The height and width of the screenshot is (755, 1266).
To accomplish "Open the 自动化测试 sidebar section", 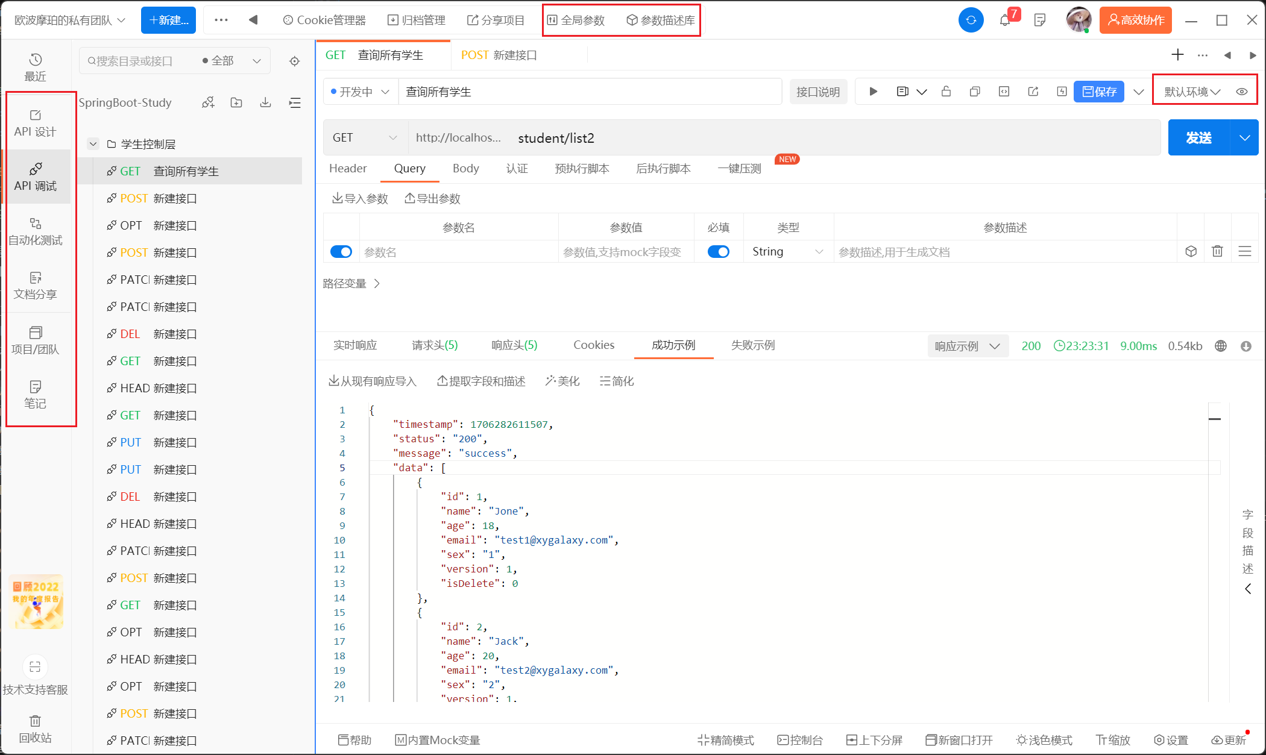I will point(36,231).
